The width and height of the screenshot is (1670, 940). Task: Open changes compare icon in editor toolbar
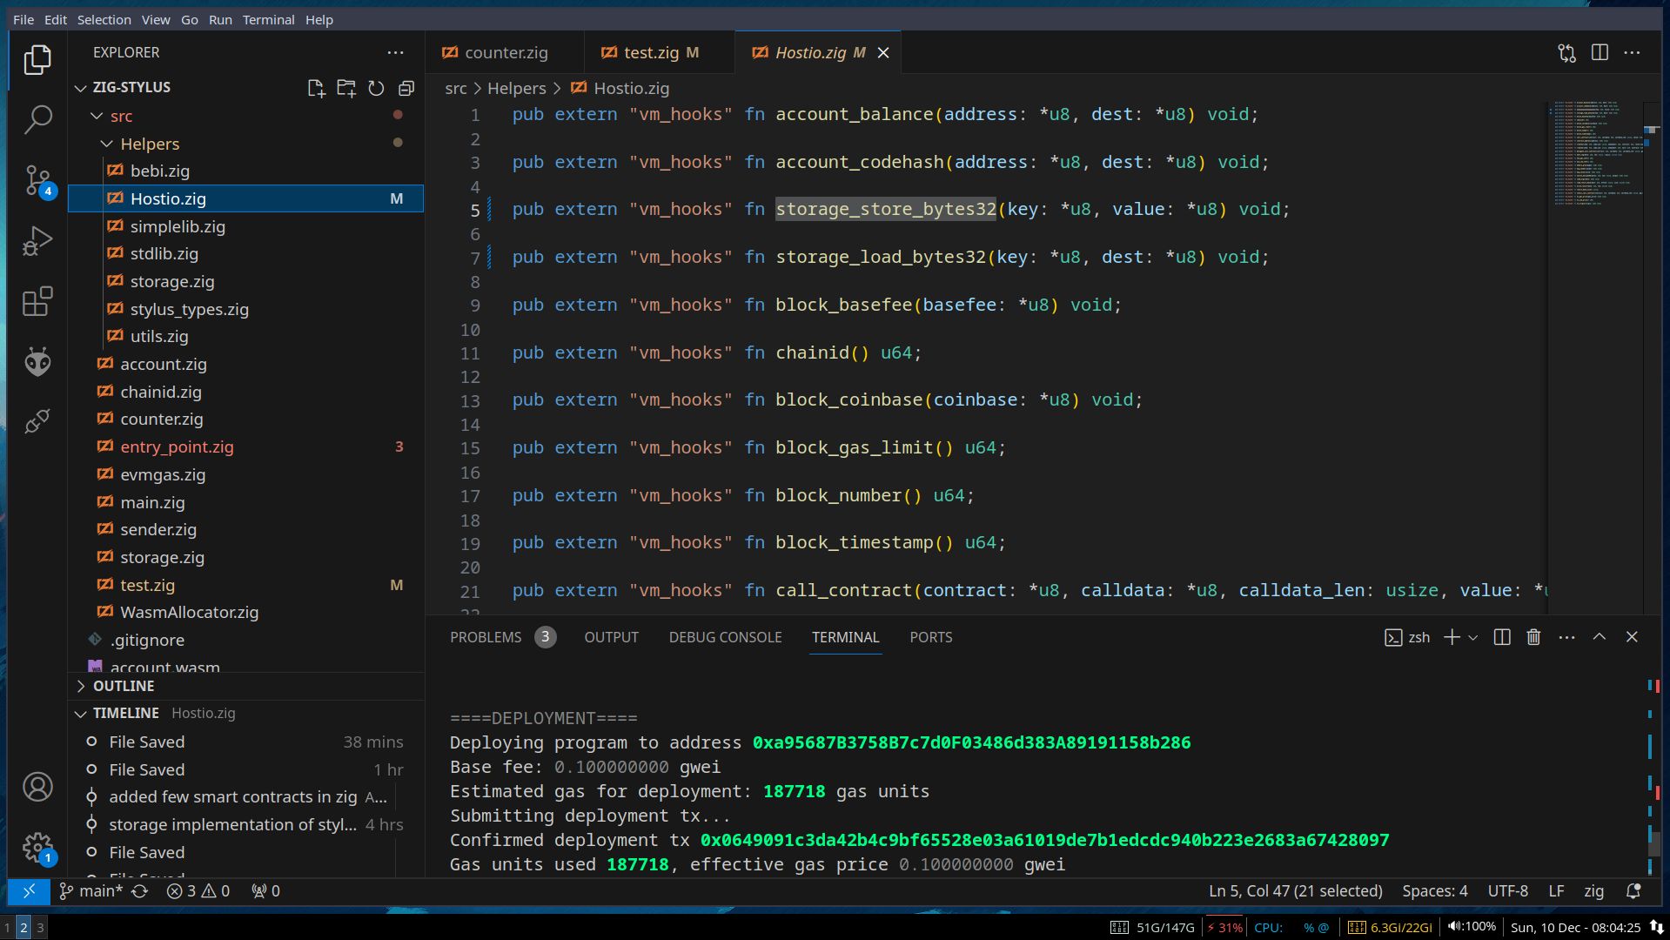tap(1566, 53)
